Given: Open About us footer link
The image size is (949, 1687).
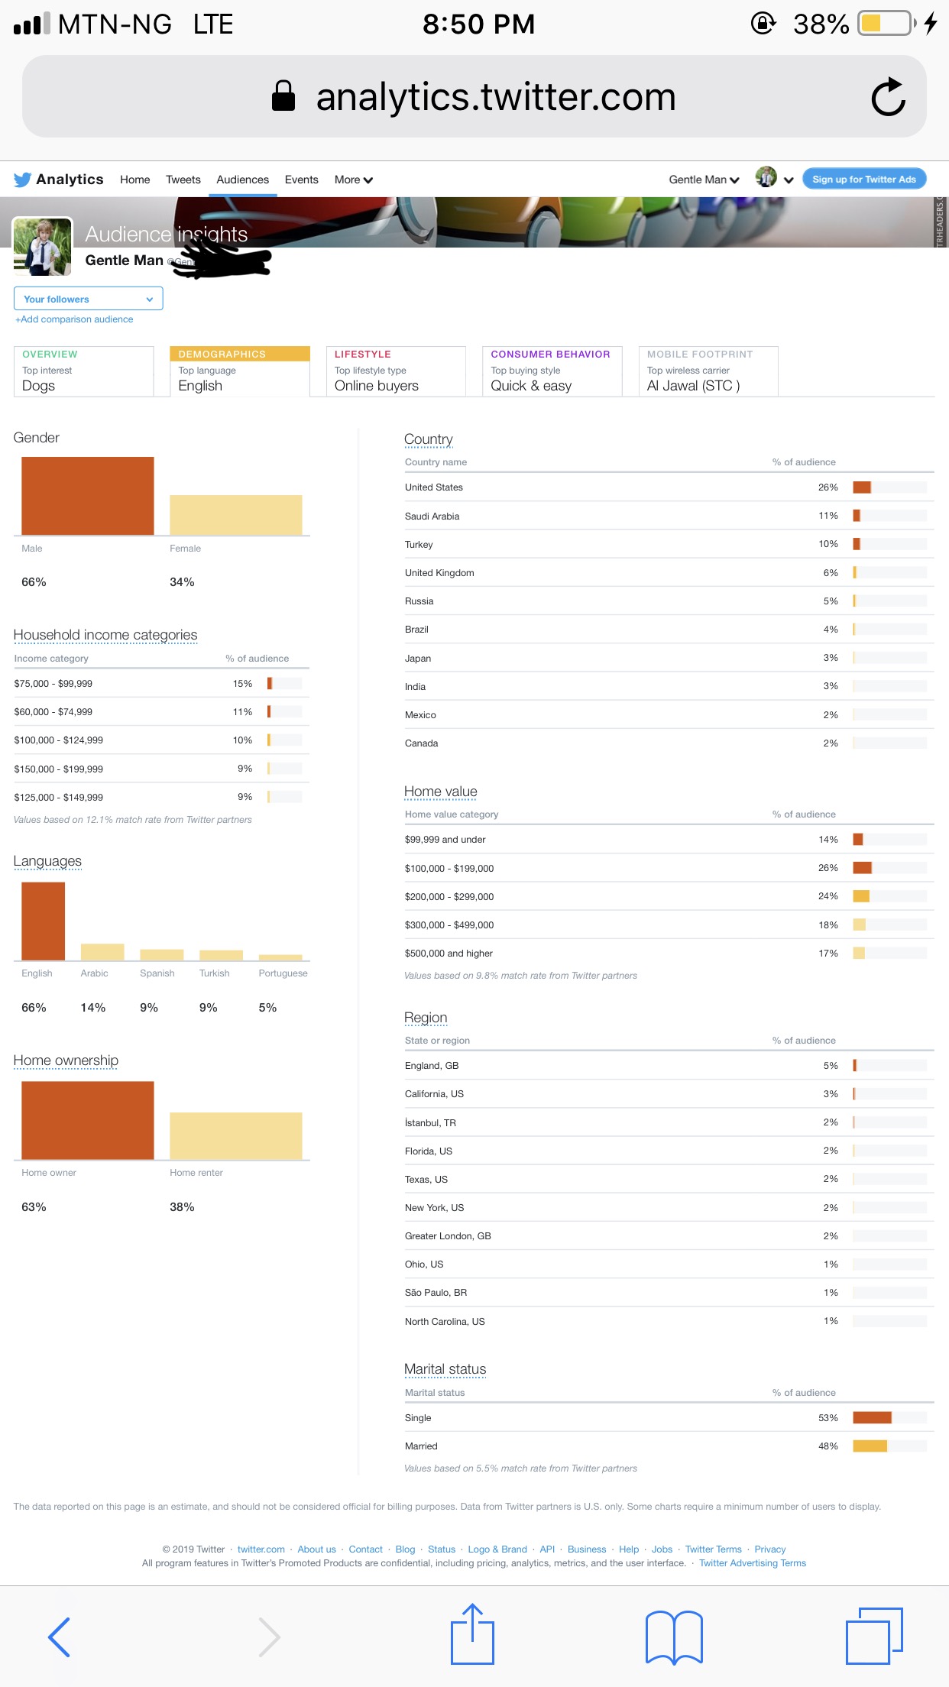Looking at the screenshot, I should click(317, 1549).
